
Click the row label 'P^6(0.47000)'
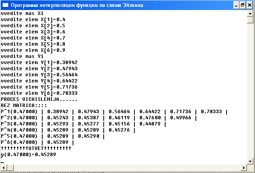(x=19, y=142)
